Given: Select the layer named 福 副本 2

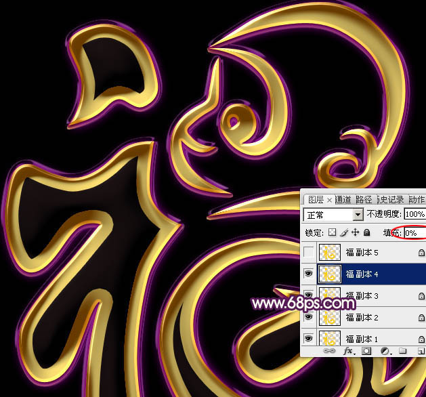Looking at the screenshot, I should (x=362, y=317).
